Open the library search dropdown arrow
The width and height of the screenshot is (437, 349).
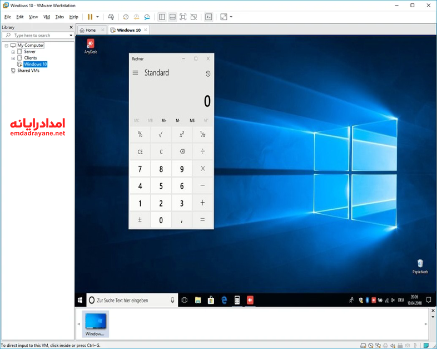71,36
